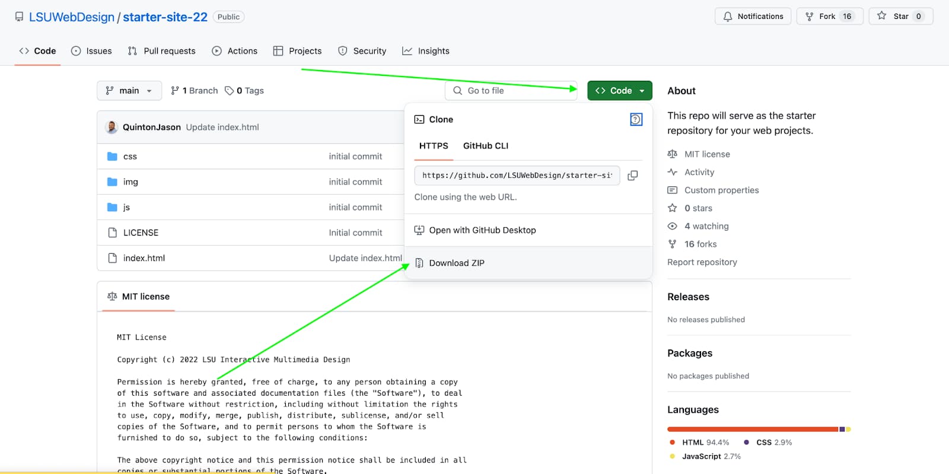The image size is (949, 474).
Task: Expand the main branch dropdown
Action: (129, 91)
